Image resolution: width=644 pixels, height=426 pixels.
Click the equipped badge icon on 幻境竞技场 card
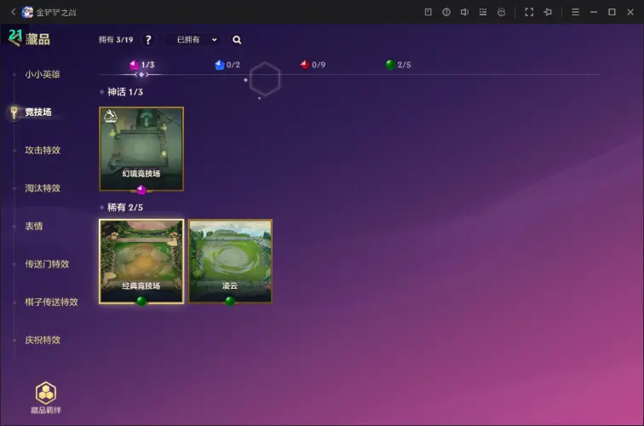pos(111,117)
